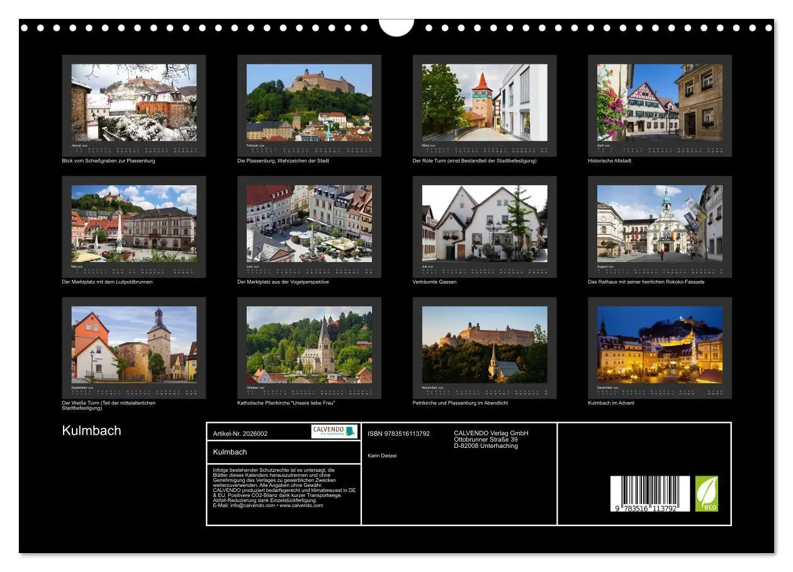Viewport: 793px width, 572px height.
Task: Click the CALVENDO logo badge
Action: click(x=334, y=432)
